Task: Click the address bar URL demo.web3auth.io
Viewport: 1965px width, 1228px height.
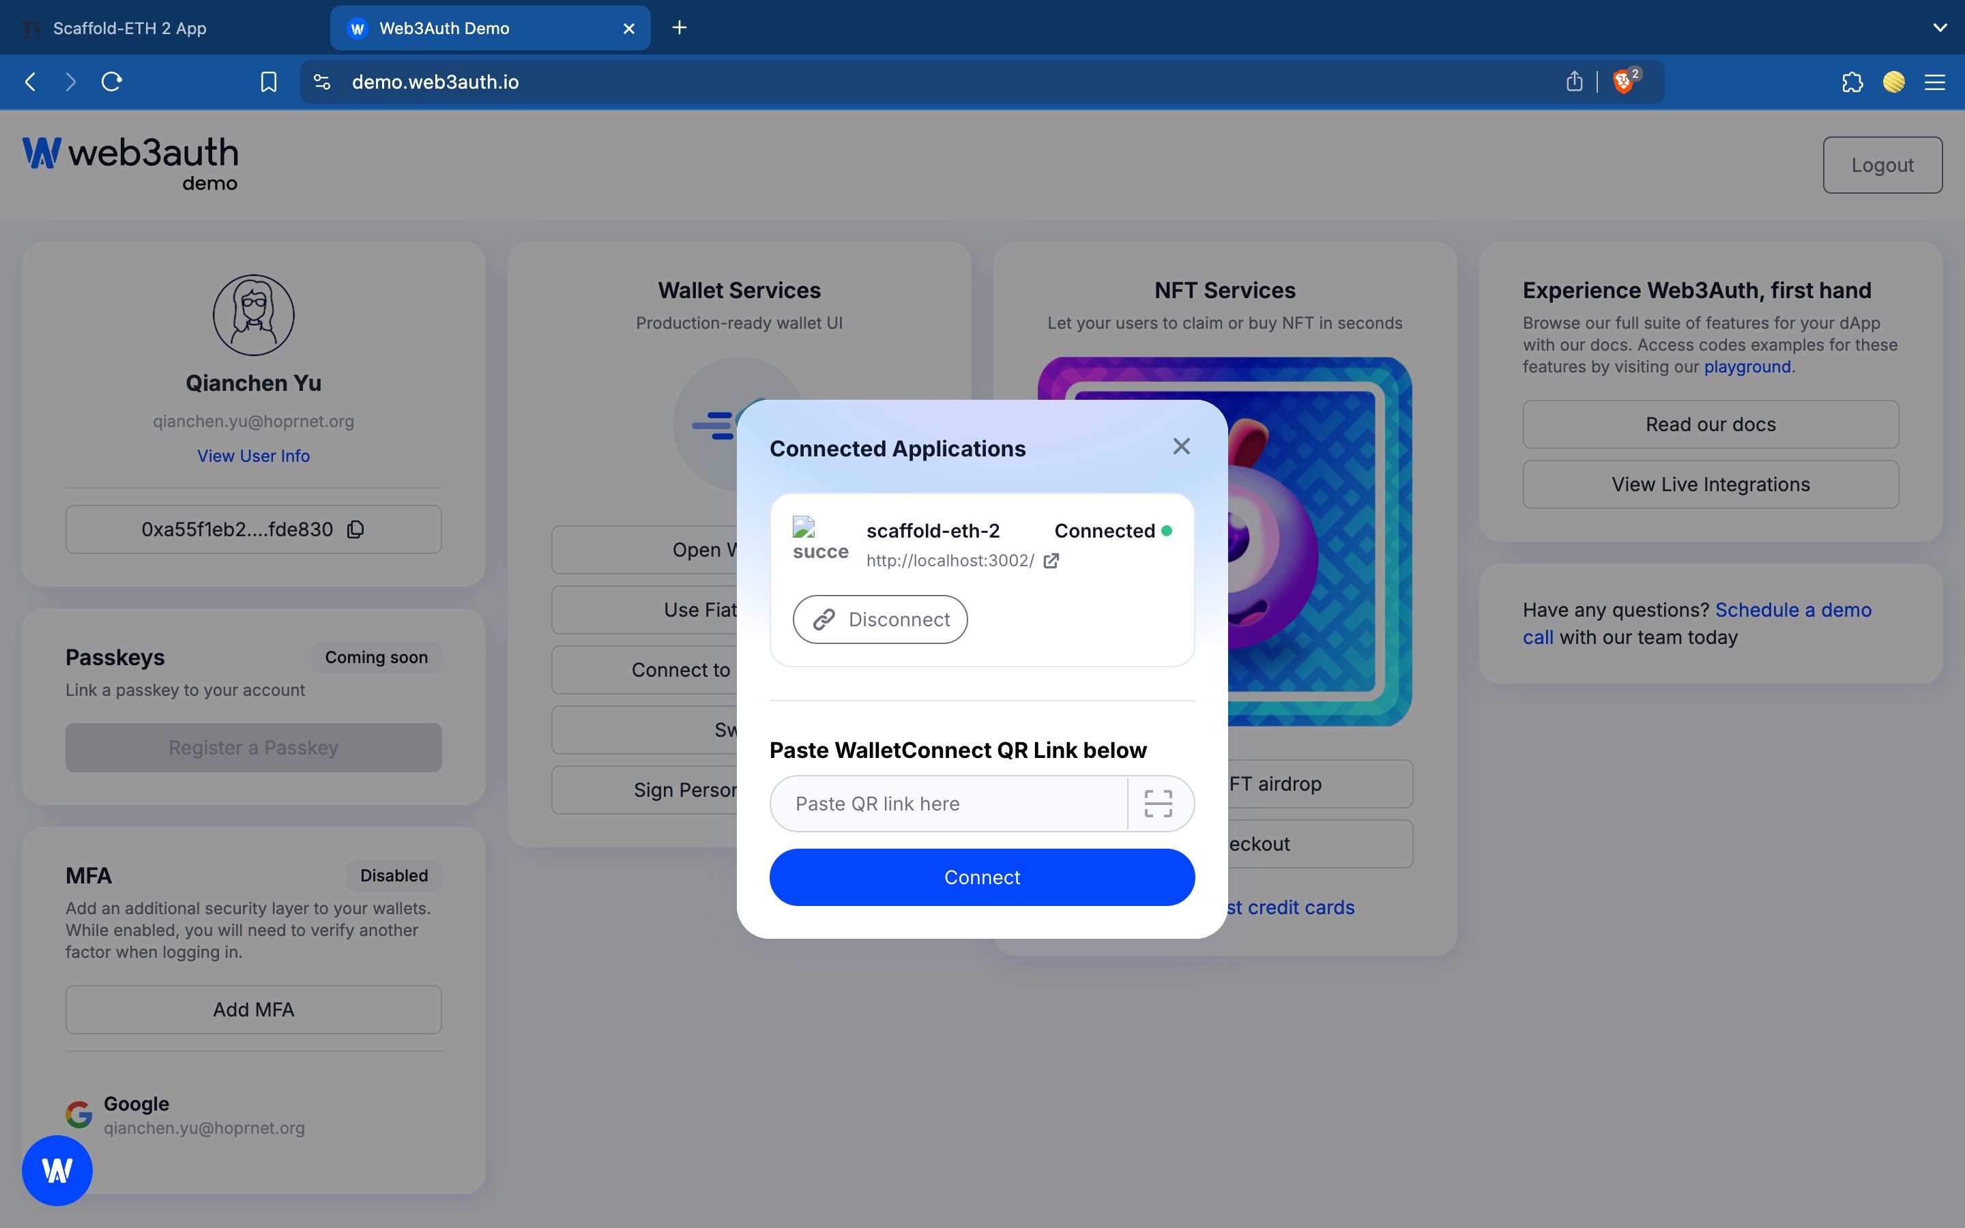Action: (x=435, y=82)
